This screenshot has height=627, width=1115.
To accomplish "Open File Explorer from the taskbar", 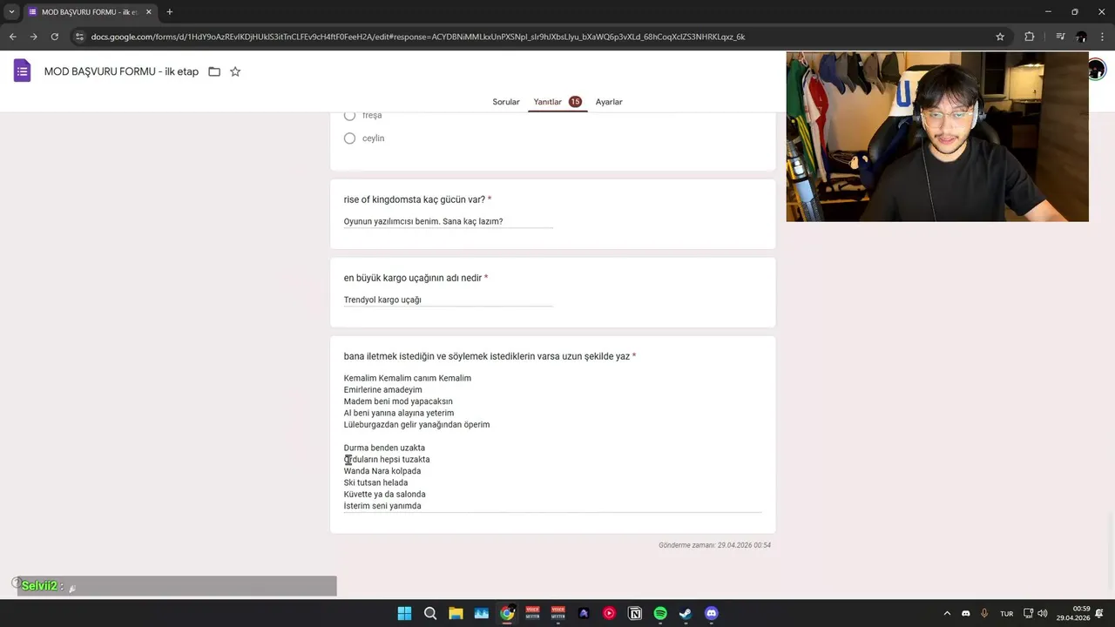I will [x=456, y=613].
